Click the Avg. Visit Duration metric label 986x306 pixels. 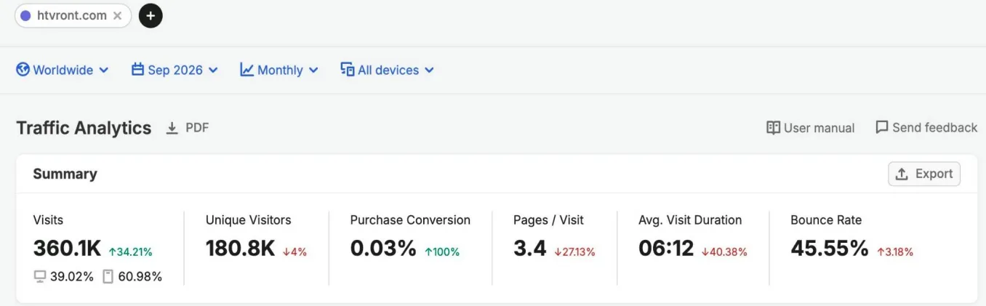pos(690,220)
